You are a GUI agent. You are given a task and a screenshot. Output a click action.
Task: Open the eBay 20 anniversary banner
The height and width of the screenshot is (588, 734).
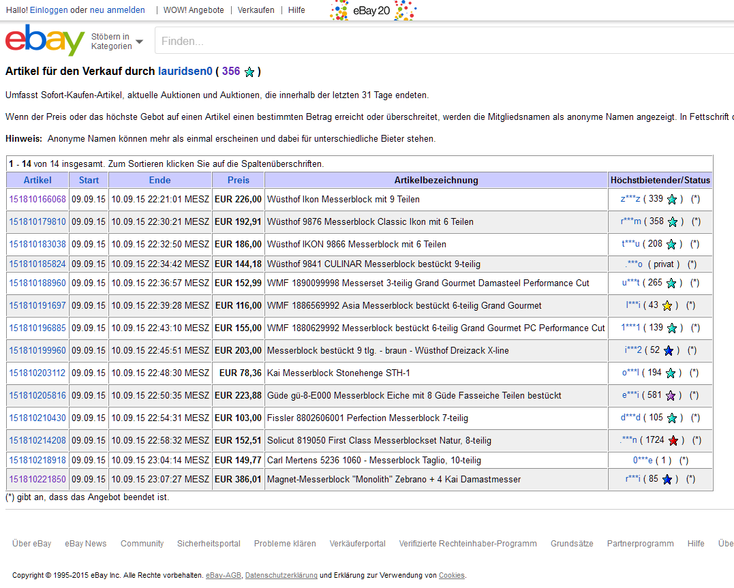pos(373,10)
